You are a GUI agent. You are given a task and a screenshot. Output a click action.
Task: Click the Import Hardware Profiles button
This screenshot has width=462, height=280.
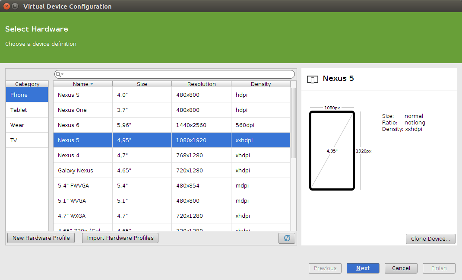pos(120,238)
